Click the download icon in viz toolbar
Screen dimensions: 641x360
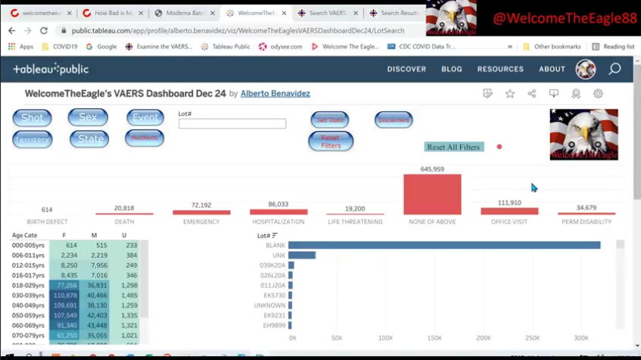pos(554,94)
